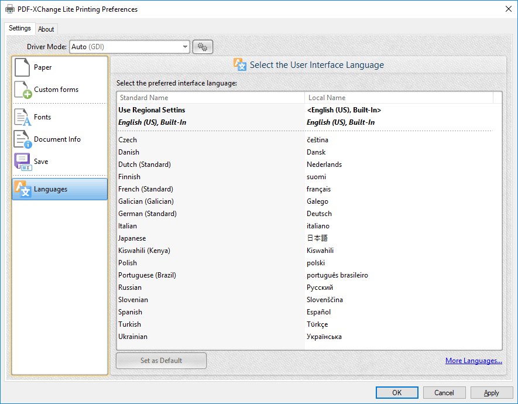Select the Languages icon in sidebar
Viewport: 518px width, 404px height.
coord(23,189)
